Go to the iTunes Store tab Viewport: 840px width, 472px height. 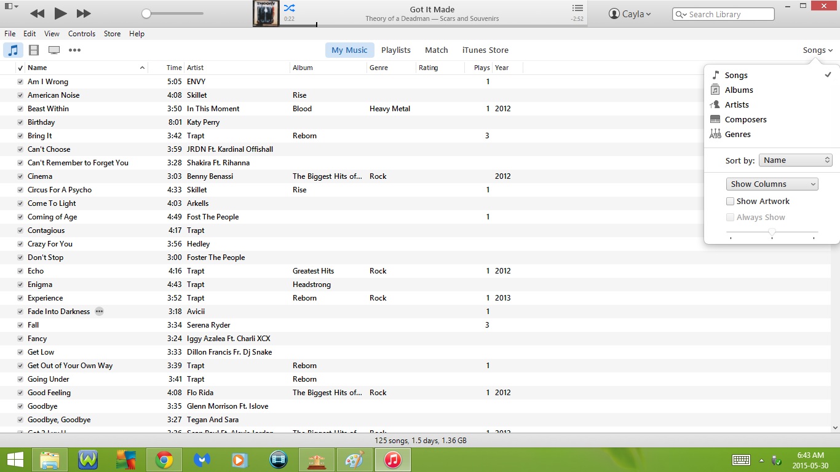(x=485, y=50)
